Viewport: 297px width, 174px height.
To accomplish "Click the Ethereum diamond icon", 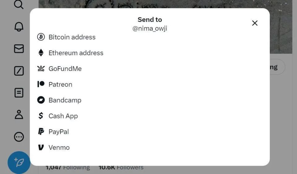I will [41, 53].
